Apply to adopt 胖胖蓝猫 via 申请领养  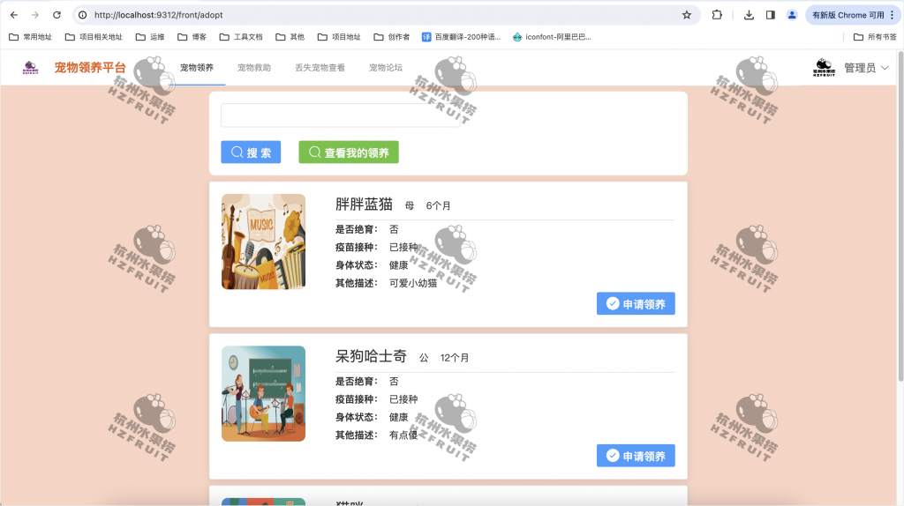[x=636, y=304]
